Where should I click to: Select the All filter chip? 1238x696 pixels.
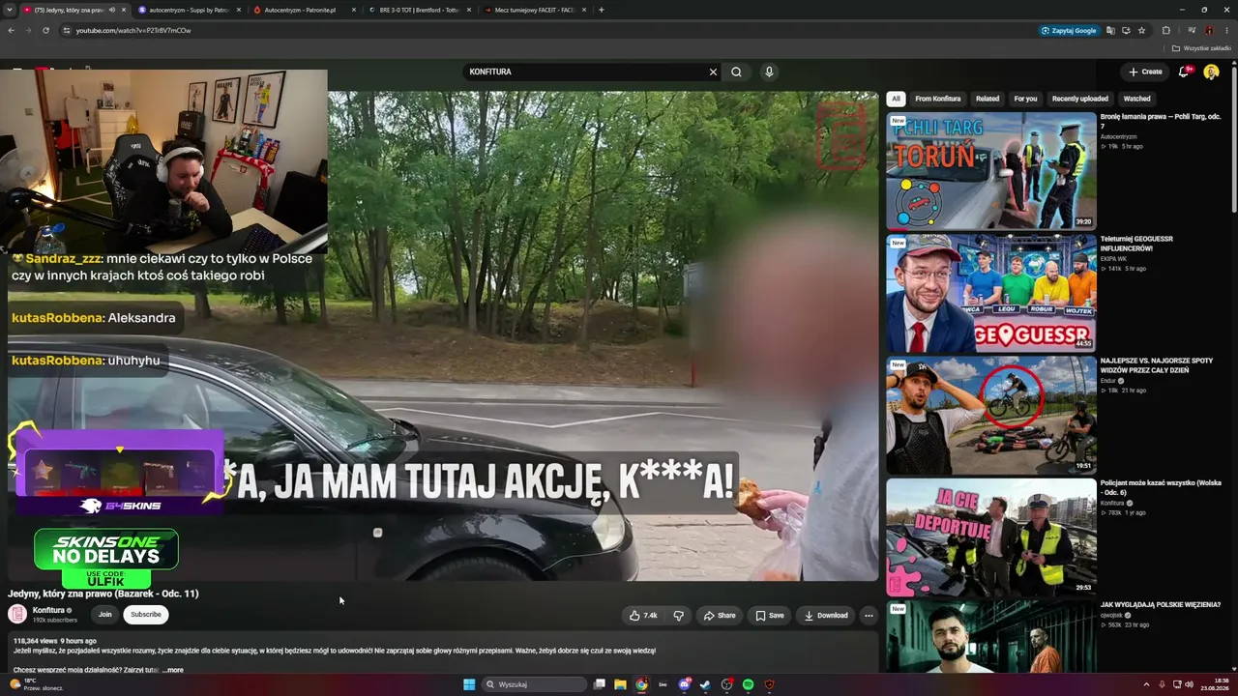(896, 99)
